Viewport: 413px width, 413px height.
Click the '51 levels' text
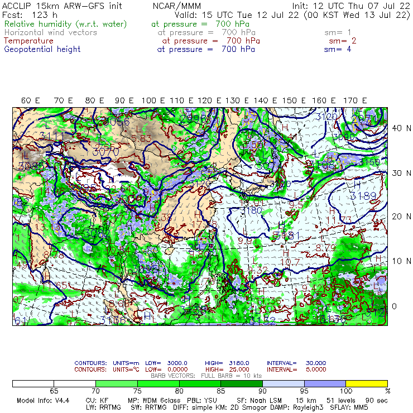pos(341,401)
